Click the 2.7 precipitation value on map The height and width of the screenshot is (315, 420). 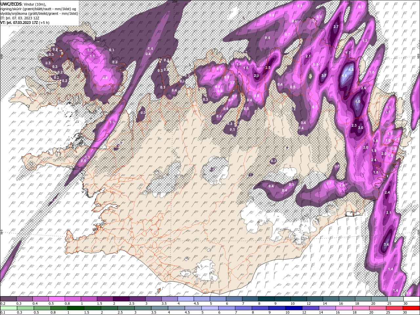point(336,27)
